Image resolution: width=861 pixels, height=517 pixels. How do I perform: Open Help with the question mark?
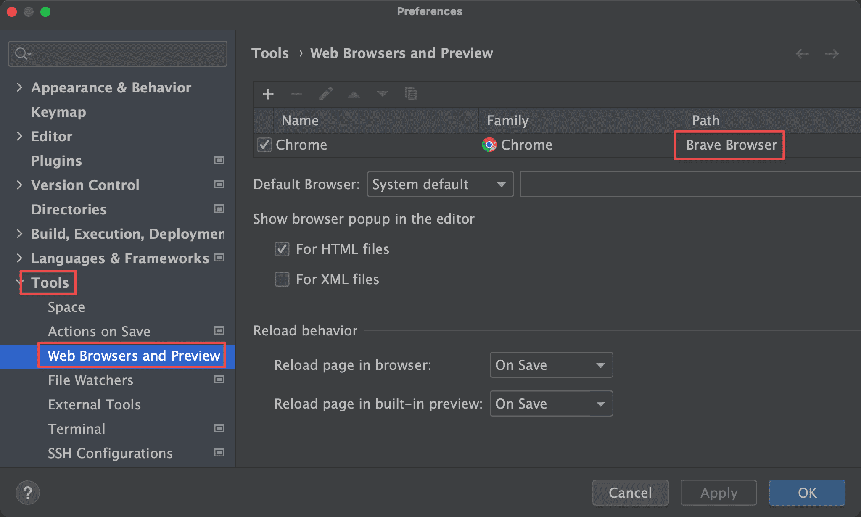(x=28, y=493)
